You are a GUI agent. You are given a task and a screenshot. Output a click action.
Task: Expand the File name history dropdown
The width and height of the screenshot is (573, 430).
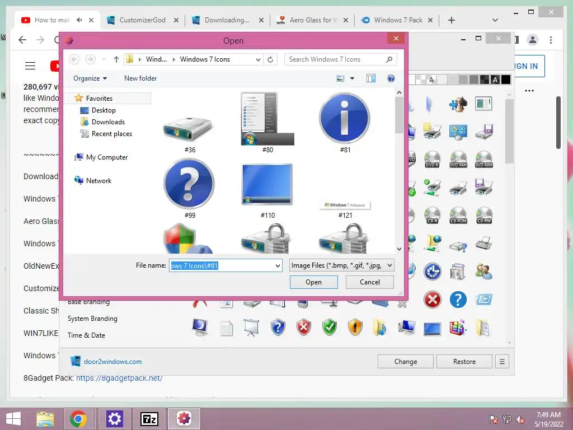[278, 266]
